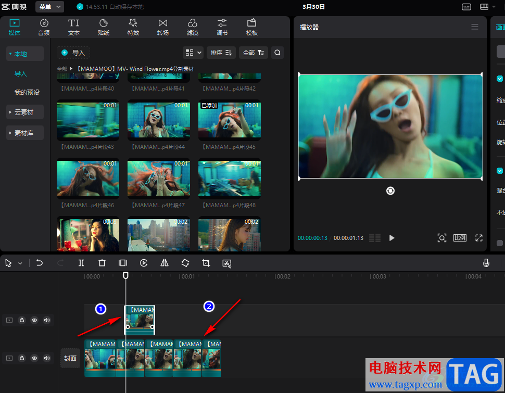
Task: Open the 菜单 menu dropdown
Action: click(x=49, y=6)
